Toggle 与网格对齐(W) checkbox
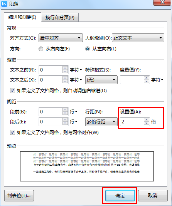Viewport: 172px width, 206px height. click(x=12, y=133)
